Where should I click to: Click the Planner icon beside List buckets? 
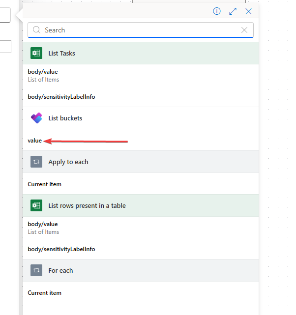pyautogui.click(x=36, y=118)
